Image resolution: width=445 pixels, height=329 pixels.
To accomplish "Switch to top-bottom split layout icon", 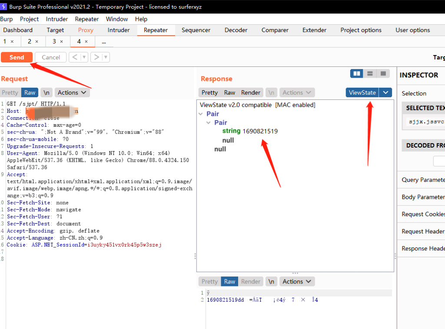I will tap(370, 74).
